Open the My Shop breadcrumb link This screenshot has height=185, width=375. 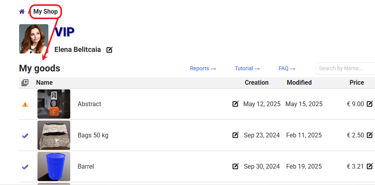point(45,12)
